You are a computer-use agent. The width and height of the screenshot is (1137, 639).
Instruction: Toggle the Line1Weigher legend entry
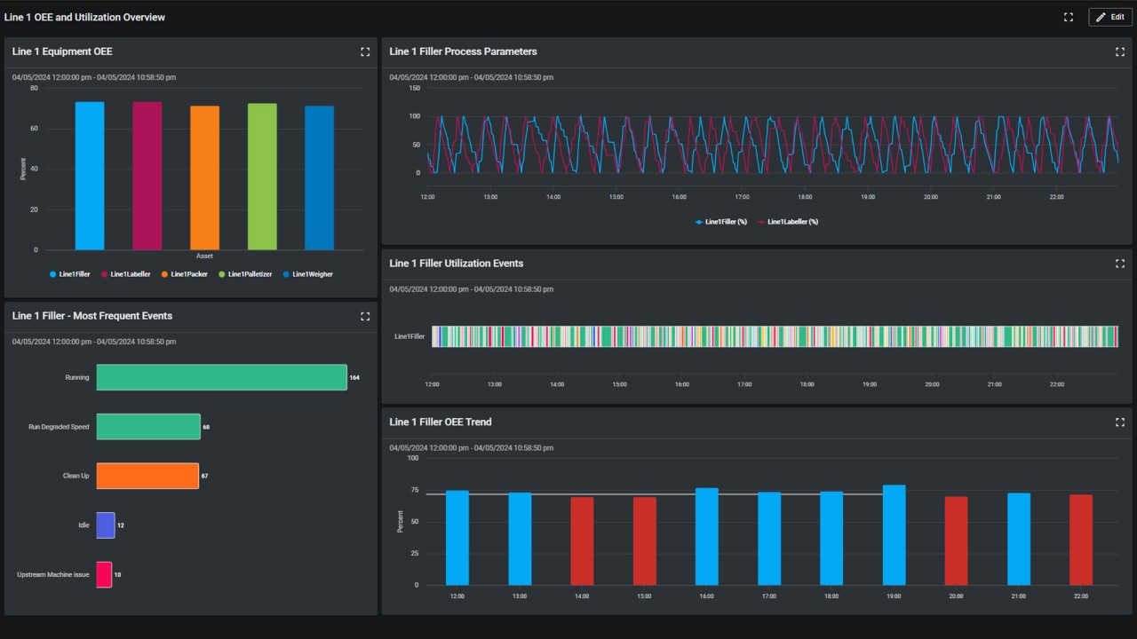pyautogui.click(x=307, y=274)
